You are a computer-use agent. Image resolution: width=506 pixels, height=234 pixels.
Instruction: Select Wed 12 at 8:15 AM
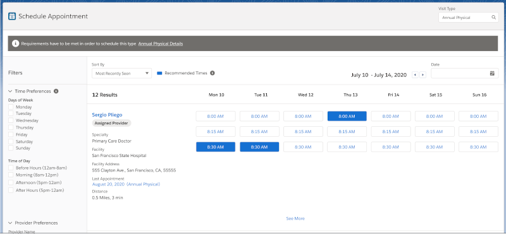[304, 132]
